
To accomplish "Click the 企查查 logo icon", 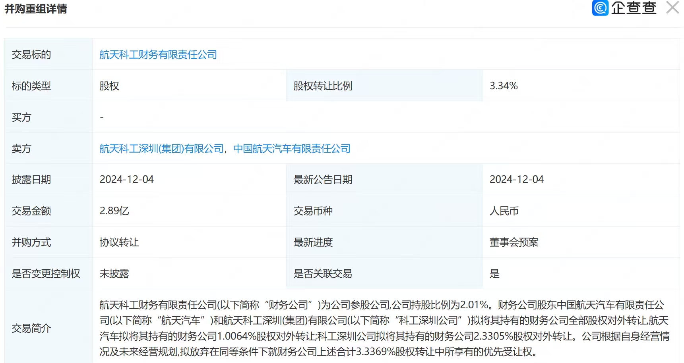I will click(x=600, y=8).
